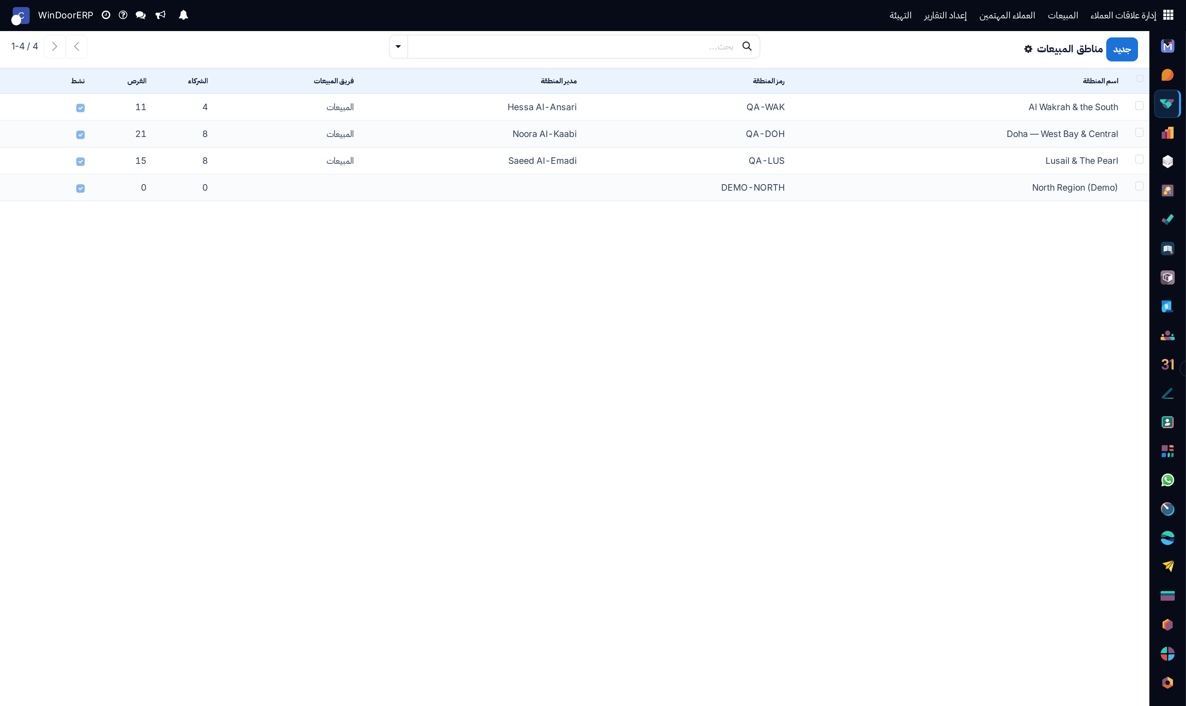Open the teal pen-line Sign app icon
This screenshot has width=1186, height=706.
1167,394
